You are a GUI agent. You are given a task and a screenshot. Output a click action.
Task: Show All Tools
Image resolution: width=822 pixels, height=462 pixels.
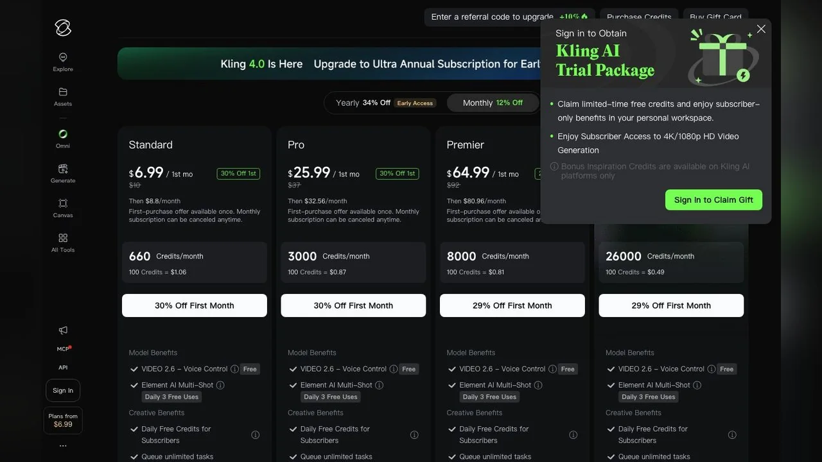(x=63, y=243)
